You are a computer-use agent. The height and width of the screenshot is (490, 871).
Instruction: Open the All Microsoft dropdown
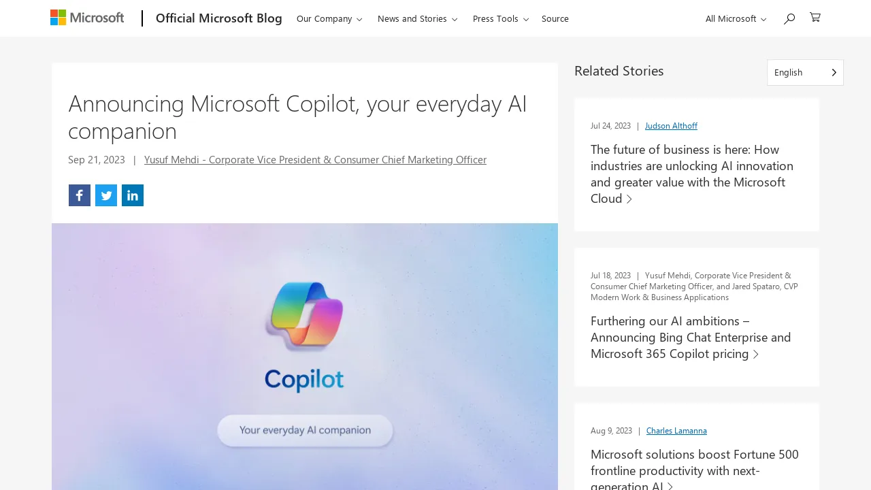click(x=735, y=18)
